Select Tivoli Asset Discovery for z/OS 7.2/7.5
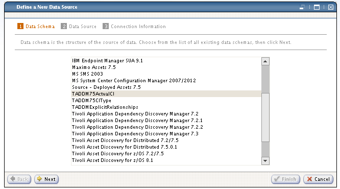 tap(166, 154)
